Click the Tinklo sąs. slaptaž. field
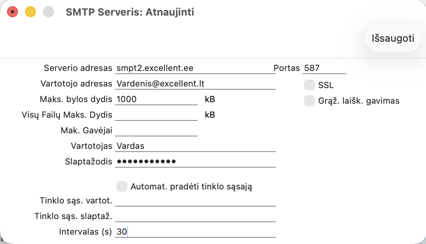Screen dimensions: 426x244 pos(195,216)
